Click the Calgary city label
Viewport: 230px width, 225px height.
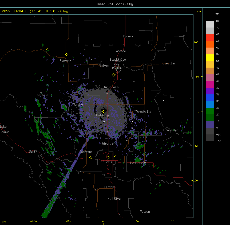(107, 161)
